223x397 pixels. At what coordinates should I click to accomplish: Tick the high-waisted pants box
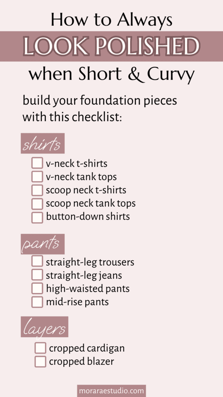point(37,288)
